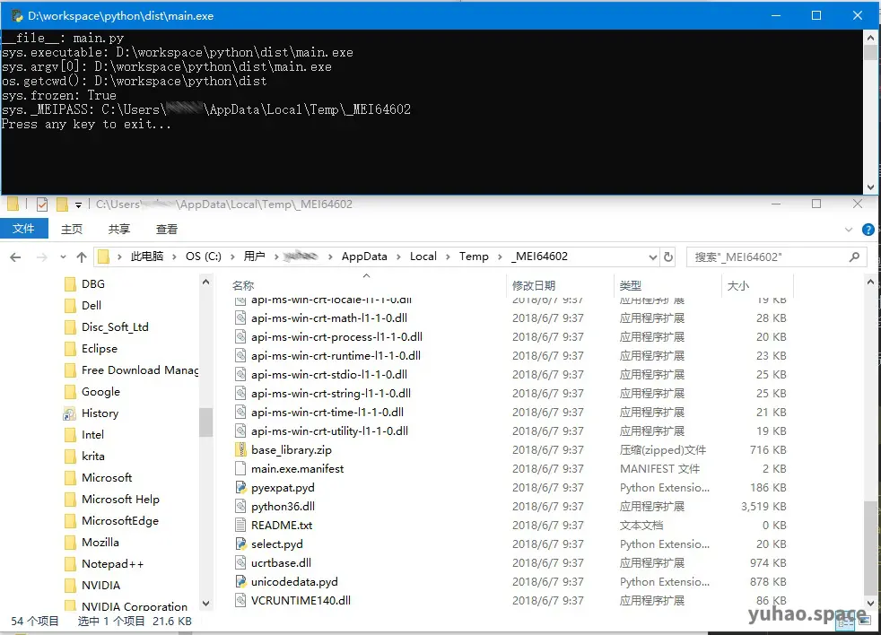Select file api-ms-win-crt-stdio-l1-1-0.dll
This screenshot has height=635, width=881.
329,375
